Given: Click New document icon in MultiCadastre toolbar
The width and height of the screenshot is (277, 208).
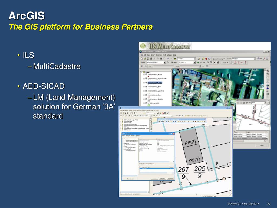Looking at the screenshot, I should click(142, 58).
